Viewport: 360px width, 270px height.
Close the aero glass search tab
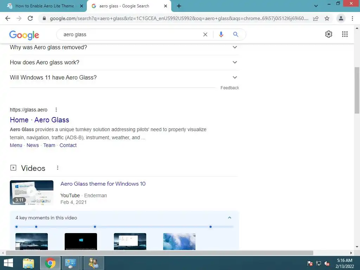[166, 6]
